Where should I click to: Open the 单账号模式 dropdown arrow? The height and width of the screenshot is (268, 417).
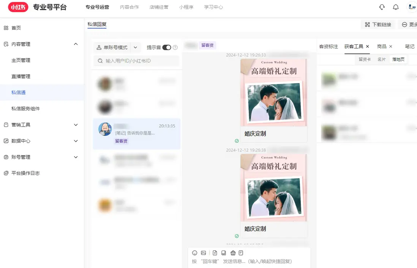click(135, 47)
